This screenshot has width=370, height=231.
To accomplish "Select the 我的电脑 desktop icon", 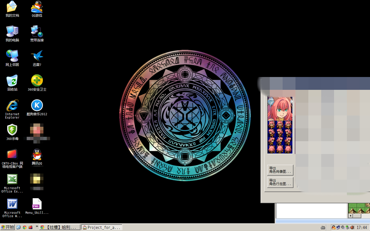I will [12, 34].
